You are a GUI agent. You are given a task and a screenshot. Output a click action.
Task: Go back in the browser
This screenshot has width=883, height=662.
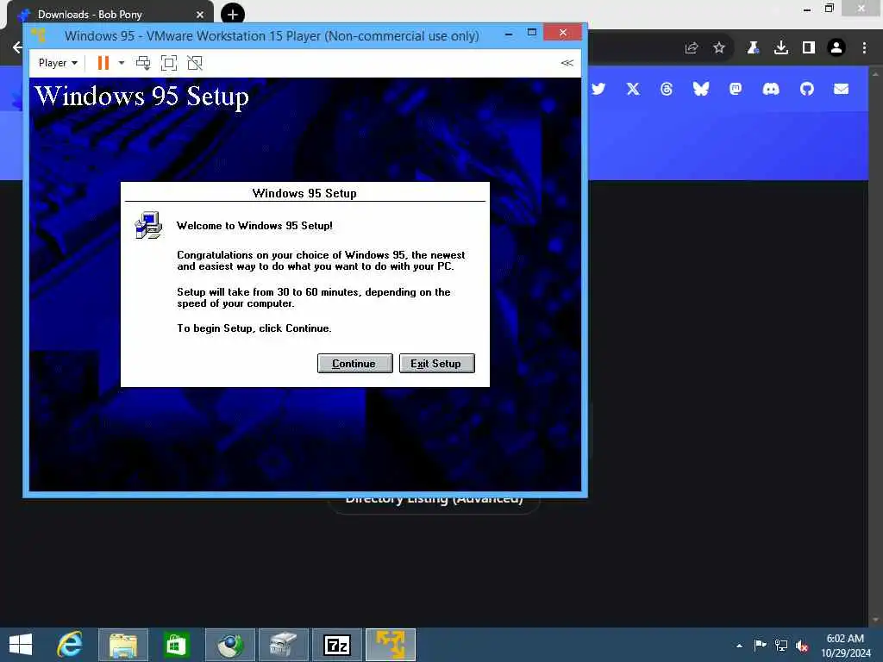17,47
